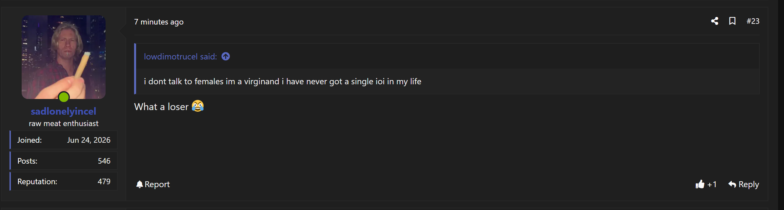Click the bell icon next to Report
The width and height of the screenshot is (784, 210).
point(140,184)
